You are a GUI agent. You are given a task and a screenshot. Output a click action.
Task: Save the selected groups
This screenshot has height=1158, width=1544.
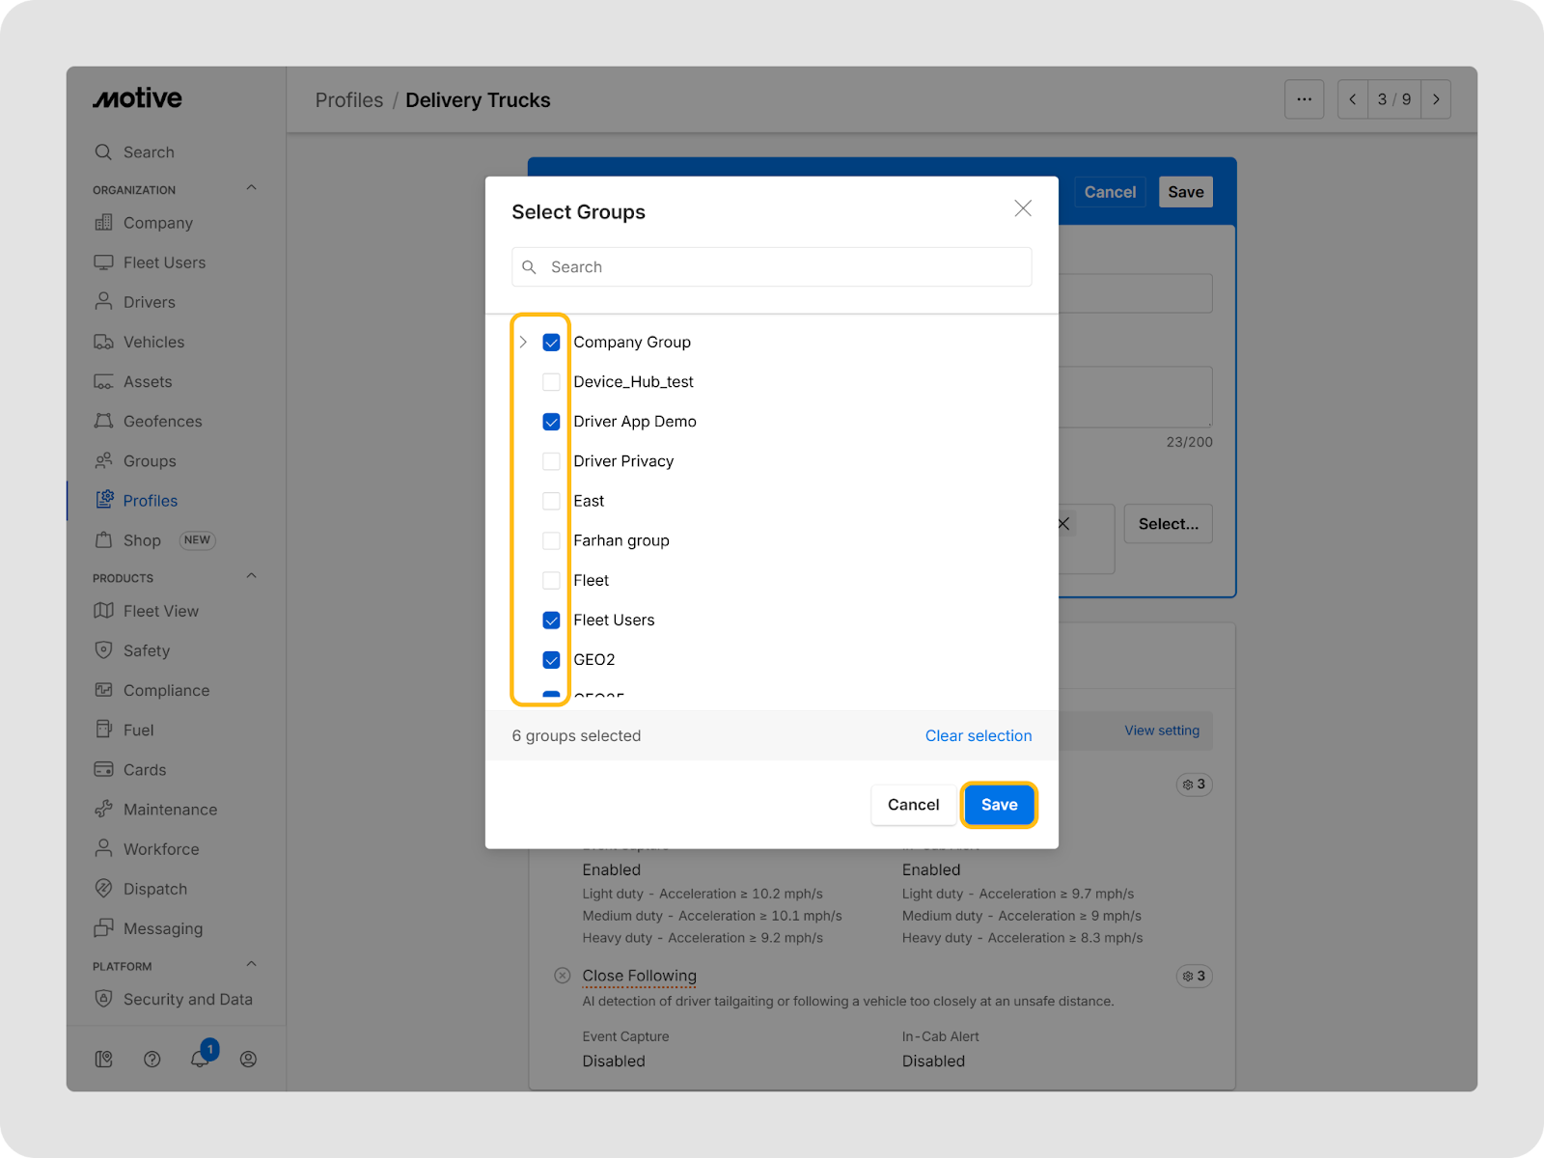(x=999, y=805)
